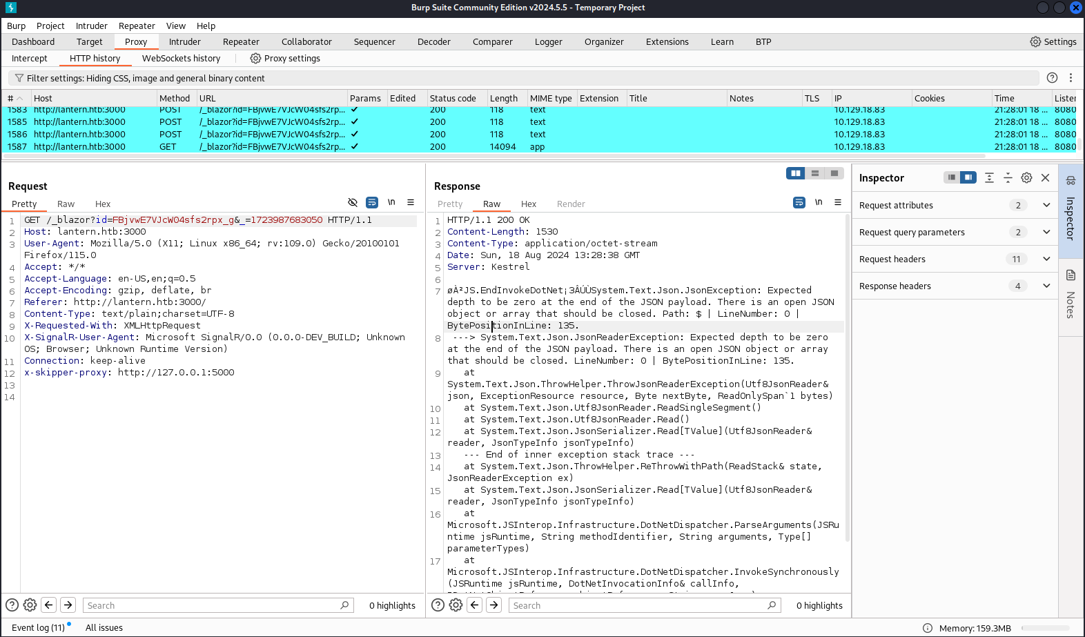Click the filter help question mark icon
Screen dimensions: 1085x637
(x=1052, y=78)
